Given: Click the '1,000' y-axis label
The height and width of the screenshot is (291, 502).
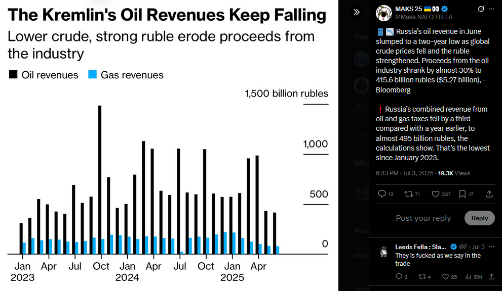Looking at the screenshot, I should coord(316,144).
